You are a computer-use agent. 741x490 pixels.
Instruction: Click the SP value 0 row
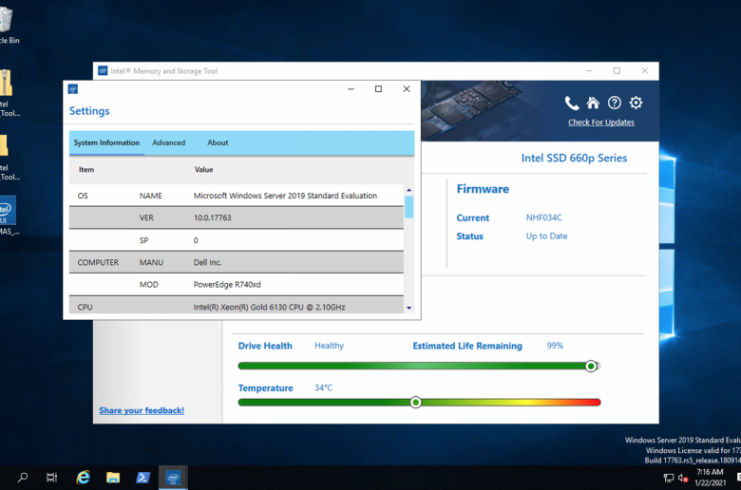pos(237,240)
